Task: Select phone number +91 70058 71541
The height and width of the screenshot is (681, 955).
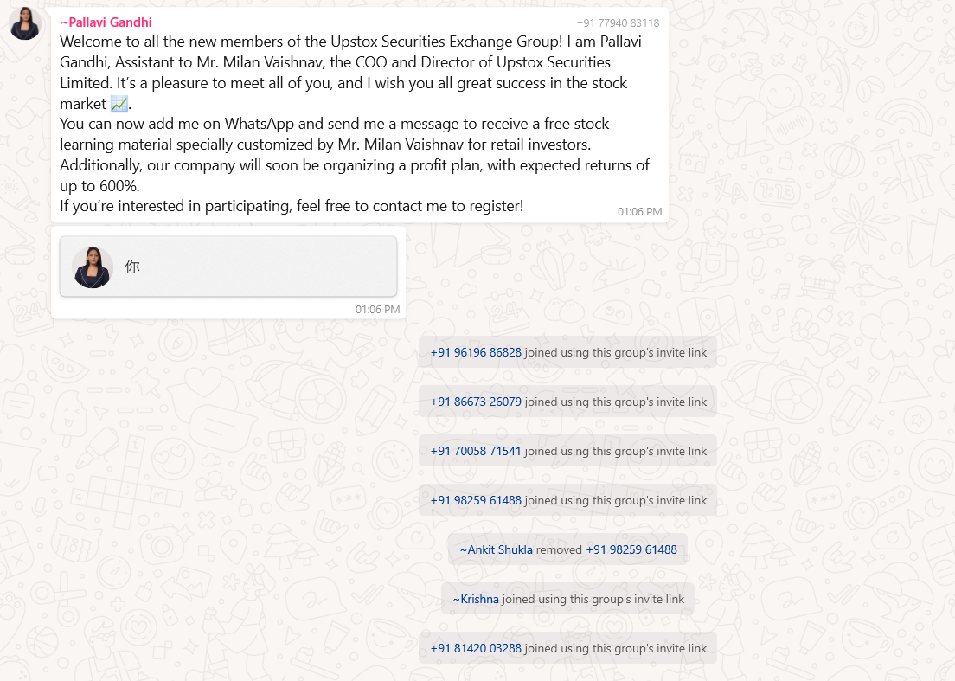Action: (x=476, y=451)
